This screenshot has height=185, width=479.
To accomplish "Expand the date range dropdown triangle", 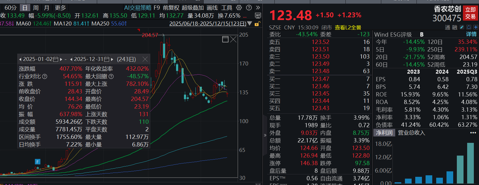I will pos(250,23).
